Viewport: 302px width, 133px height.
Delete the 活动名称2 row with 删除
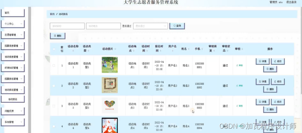270,89
